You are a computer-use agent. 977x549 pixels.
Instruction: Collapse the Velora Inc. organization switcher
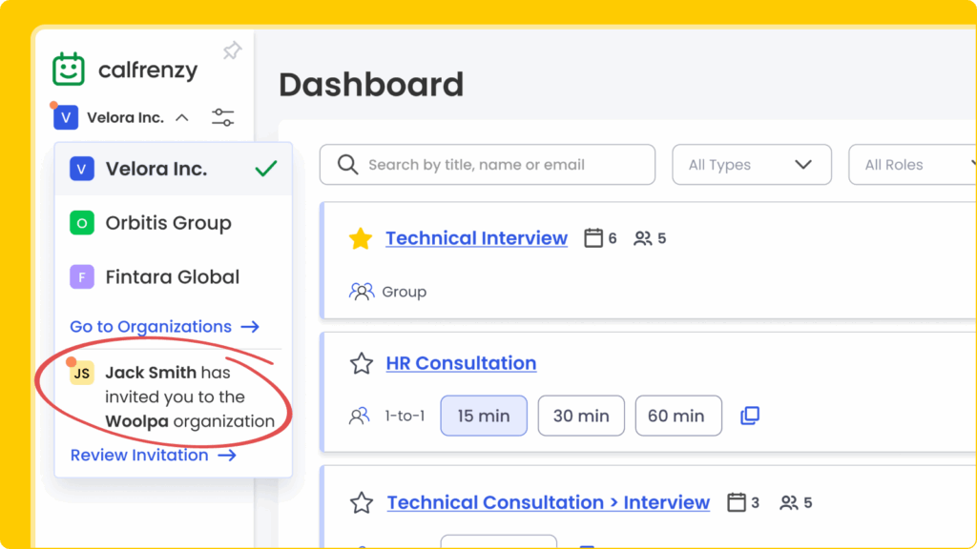(182, 118)
